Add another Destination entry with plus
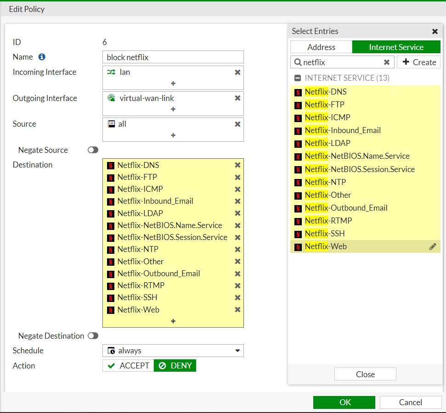Screen dimensions: 446x413 click(173, 321)
